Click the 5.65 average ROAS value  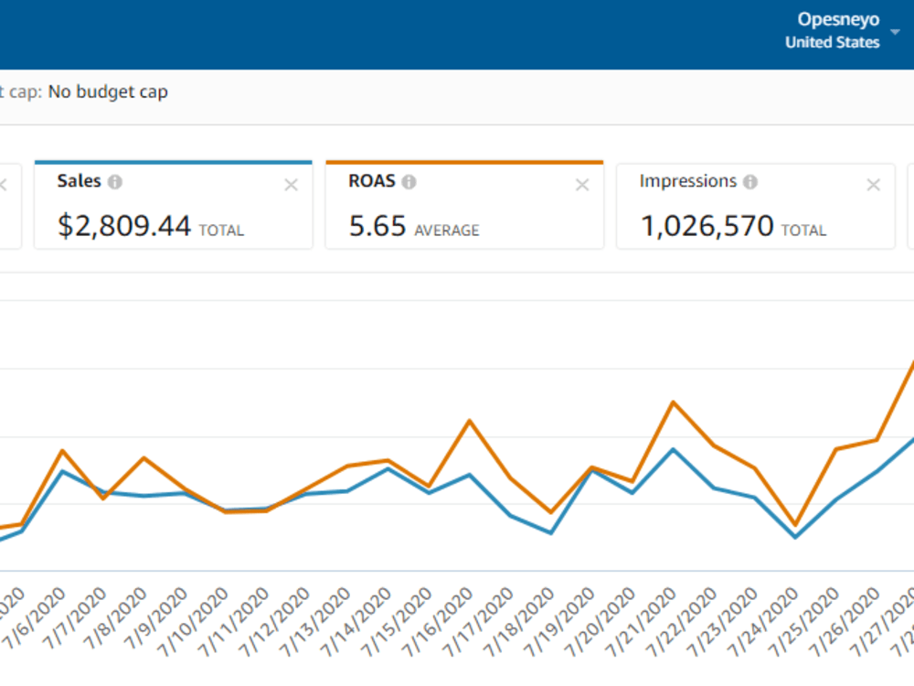pos(377,226)
